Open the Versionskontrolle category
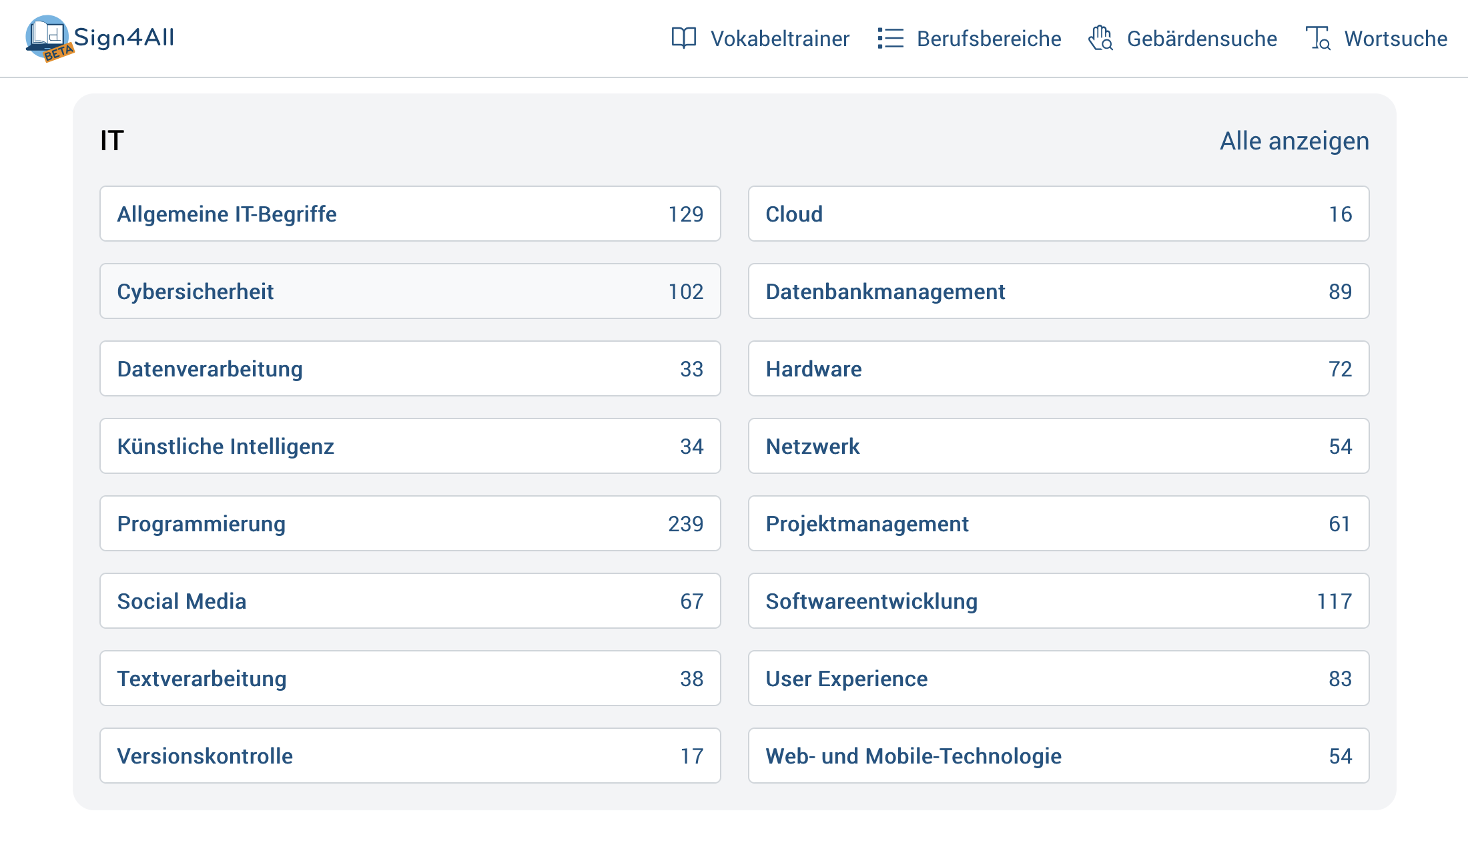The width and height of the screenshot is (1468, 849). point(410,756)
